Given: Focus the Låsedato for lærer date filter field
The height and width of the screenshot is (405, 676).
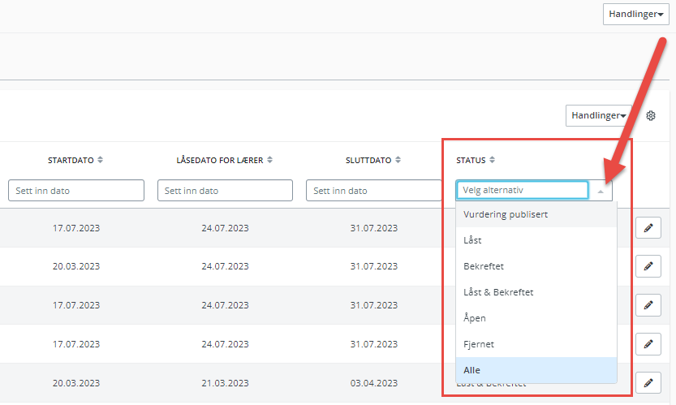Looking at the screenshot, I should click(225, 191).
